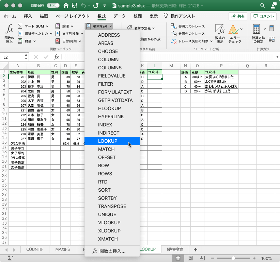Click Trace Dependents icon
Viewport: 280px width, 262px height.
174,34
